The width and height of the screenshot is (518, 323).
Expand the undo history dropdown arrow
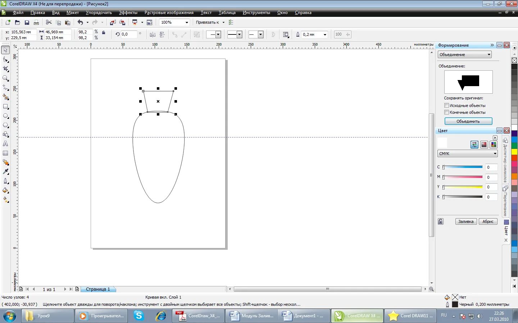click(87, 22)
